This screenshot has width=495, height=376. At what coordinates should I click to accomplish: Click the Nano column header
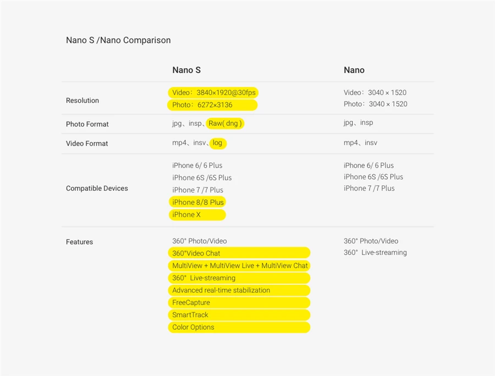354,70
